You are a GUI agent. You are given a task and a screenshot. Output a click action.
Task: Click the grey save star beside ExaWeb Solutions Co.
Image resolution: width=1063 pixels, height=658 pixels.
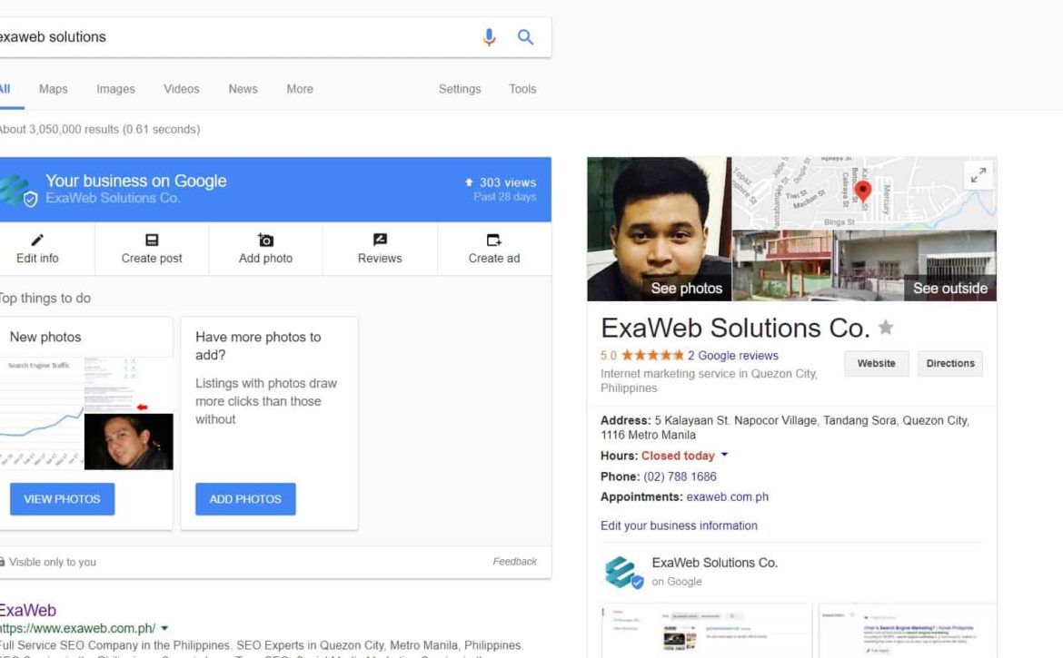(886, 328)
